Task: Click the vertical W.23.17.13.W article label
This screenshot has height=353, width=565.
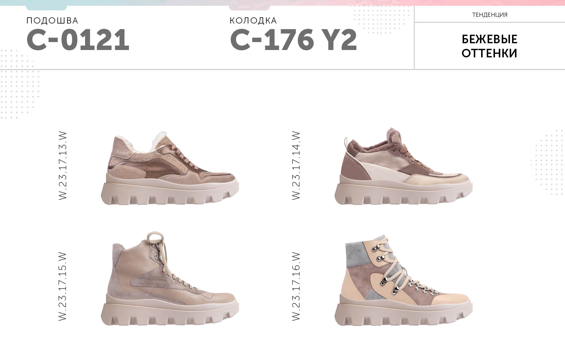Action: coord(63,166)
